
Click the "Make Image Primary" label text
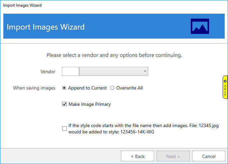click(89, 104)
